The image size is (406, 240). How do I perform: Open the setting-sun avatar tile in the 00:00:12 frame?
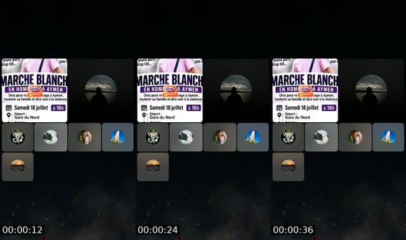pyautogui.click(x=18, y=167)
